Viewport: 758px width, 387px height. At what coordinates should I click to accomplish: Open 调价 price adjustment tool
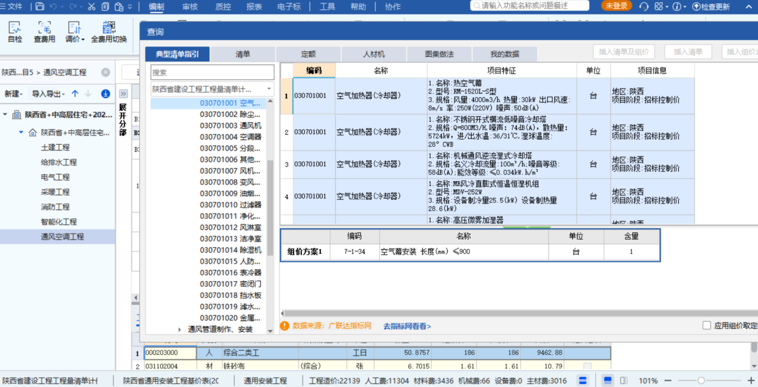74,33
